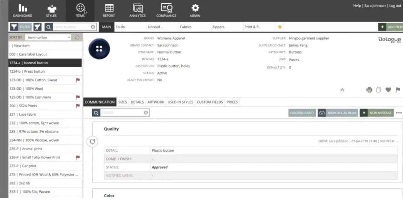This screenshot has width=403, height=201.
Task: Open the Admin gear icon
Action: (x=195, y=8)
